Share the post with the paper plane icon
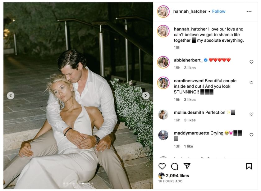This screenshot has height=191, width=261. click(x=187, y=166)
